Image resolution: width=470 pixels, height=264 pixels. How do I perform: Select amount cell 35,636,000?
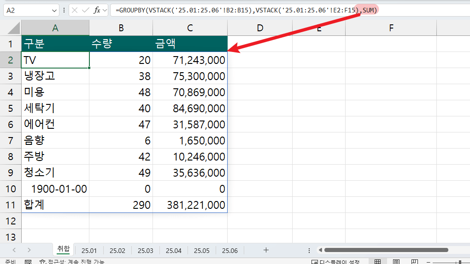pyautogui.click(x=190, y=173)
